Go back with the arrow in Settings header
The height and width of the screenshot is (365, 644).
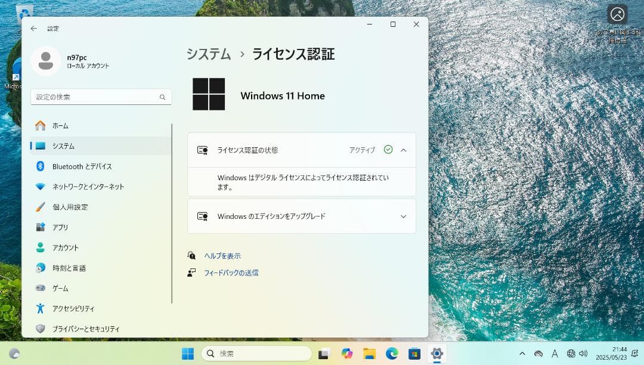pyautogui.click(x=33, y=29)
